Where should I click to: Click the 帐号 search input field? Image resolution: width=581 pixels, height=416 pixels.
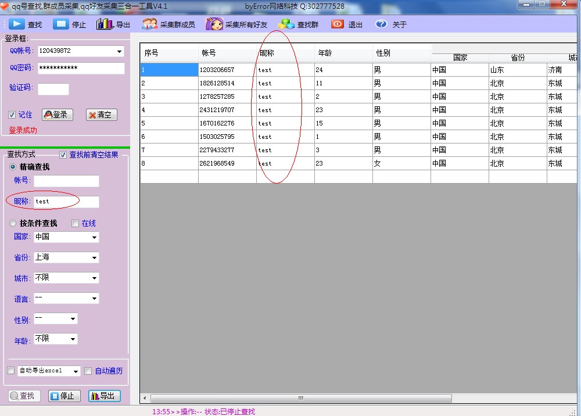66,181
